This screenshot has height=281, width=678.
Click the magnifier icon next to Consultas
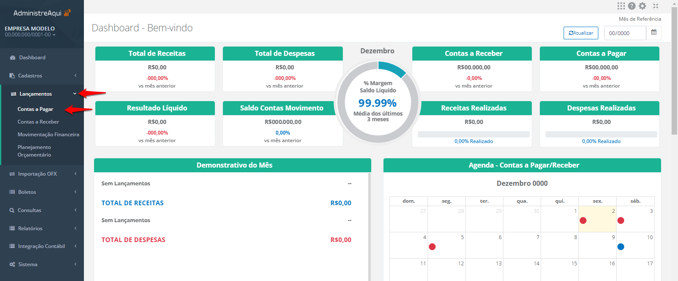tap(12, 210)
